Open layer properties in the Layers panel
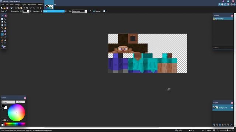236x132 pixels. click(231, 125)
